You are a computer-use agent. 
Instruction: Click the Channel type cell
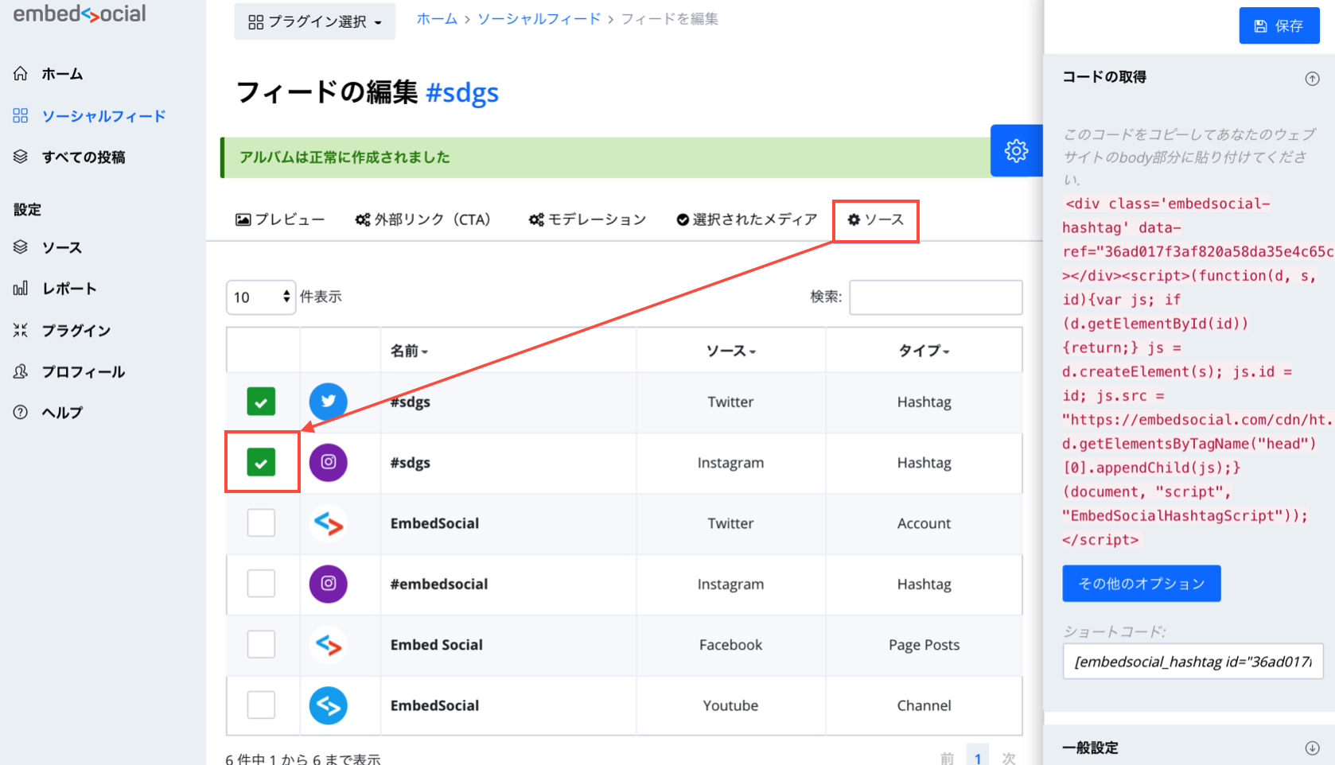pyautogui.click(x=924, y=705)
